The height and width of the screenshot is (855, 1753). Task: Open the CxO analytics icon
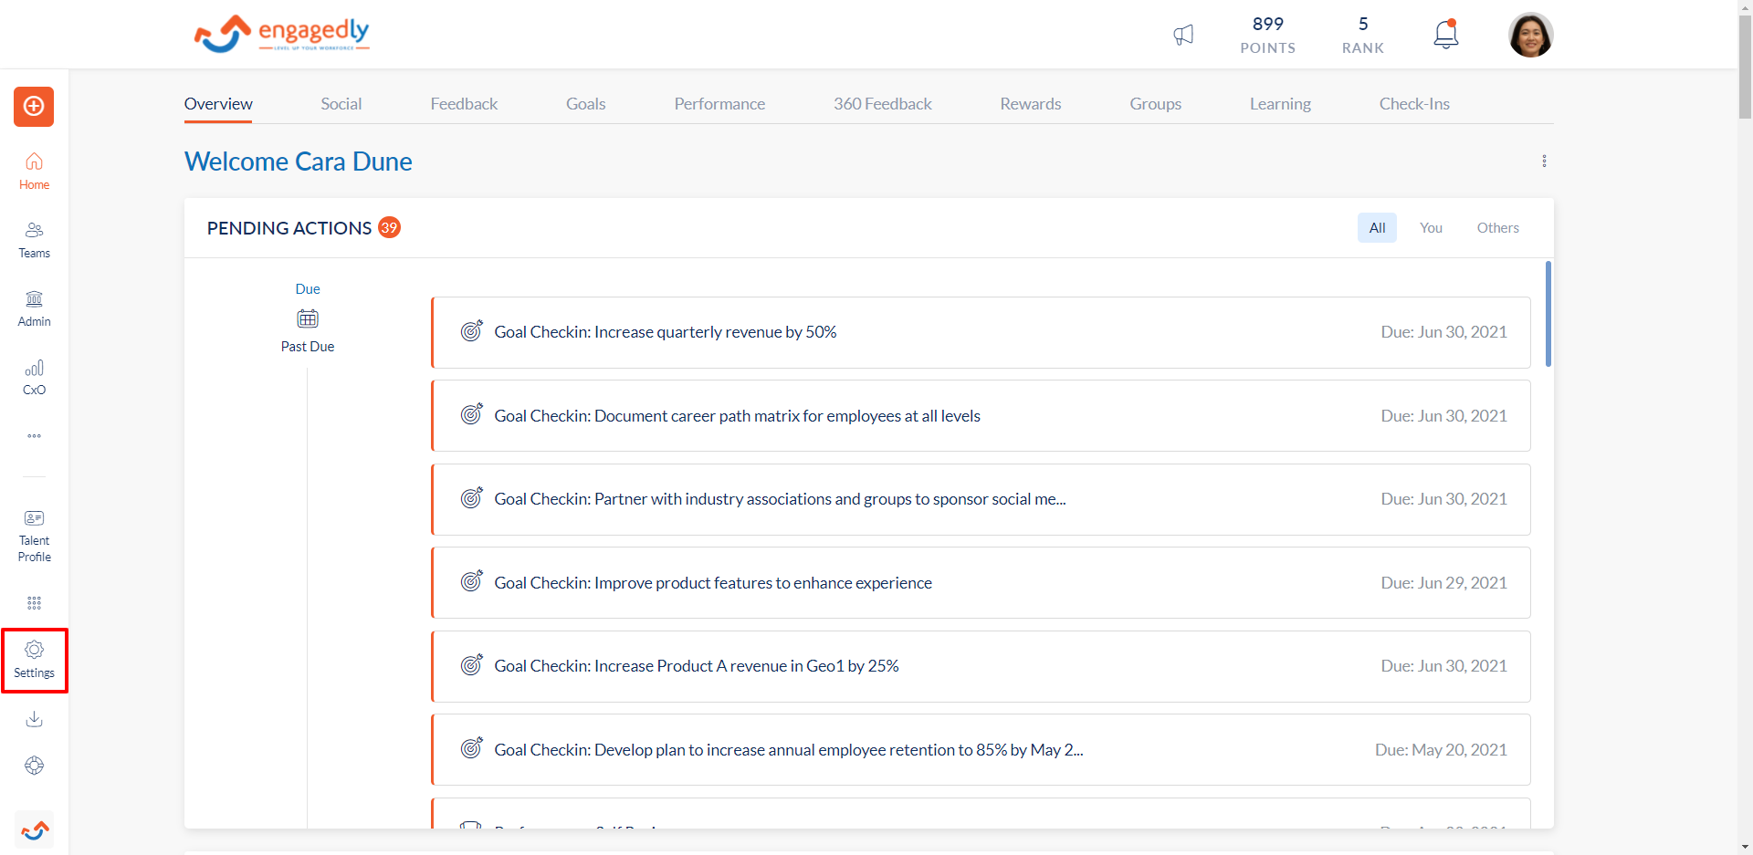coord(34,377)
